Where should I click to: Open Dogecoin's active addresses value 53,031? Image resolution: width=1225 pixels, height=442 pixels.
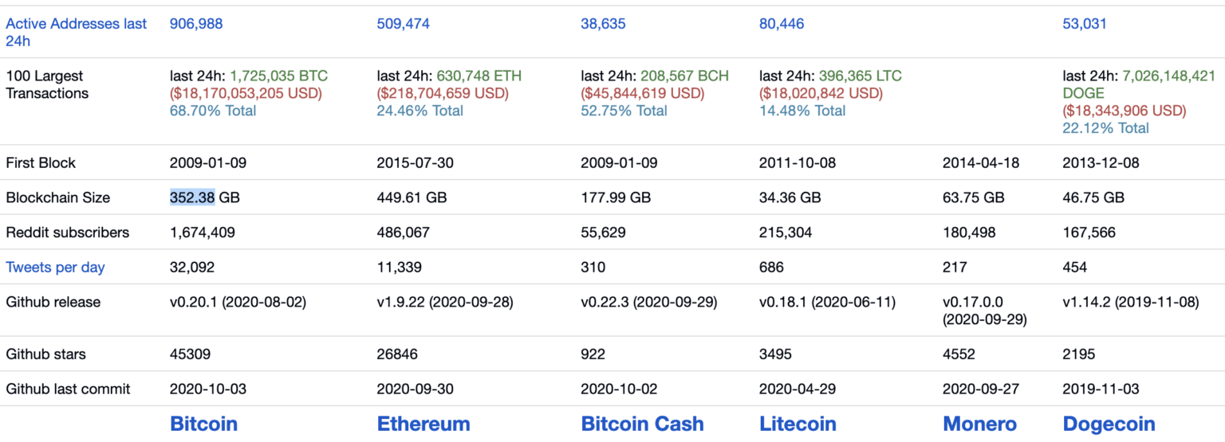click(x=1085, y=24)
